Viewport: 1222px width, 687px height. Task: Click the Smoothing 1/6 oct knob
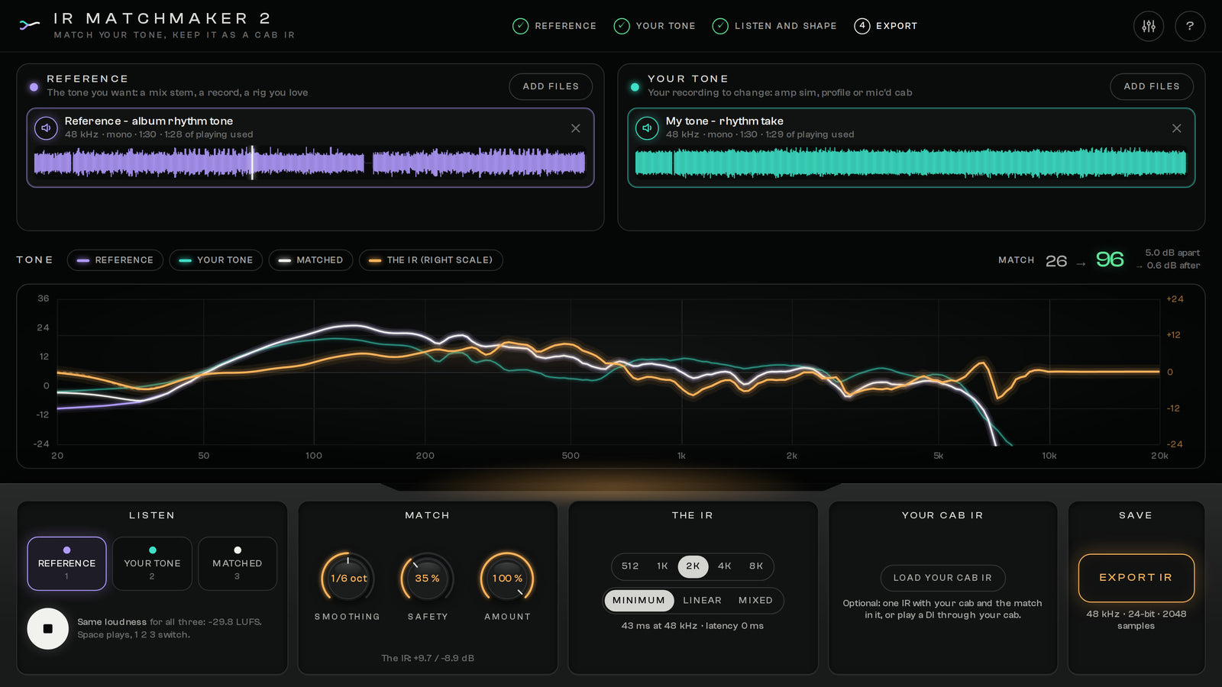(348, 579)
